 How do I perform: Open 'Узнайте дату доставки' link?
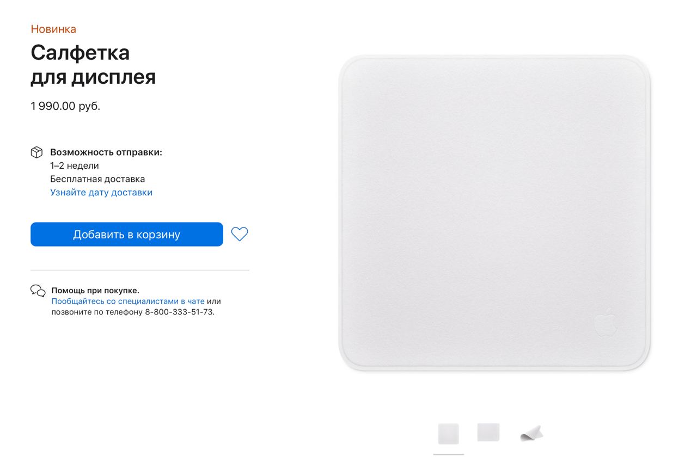pyautogui.click(x=101, y=192)
